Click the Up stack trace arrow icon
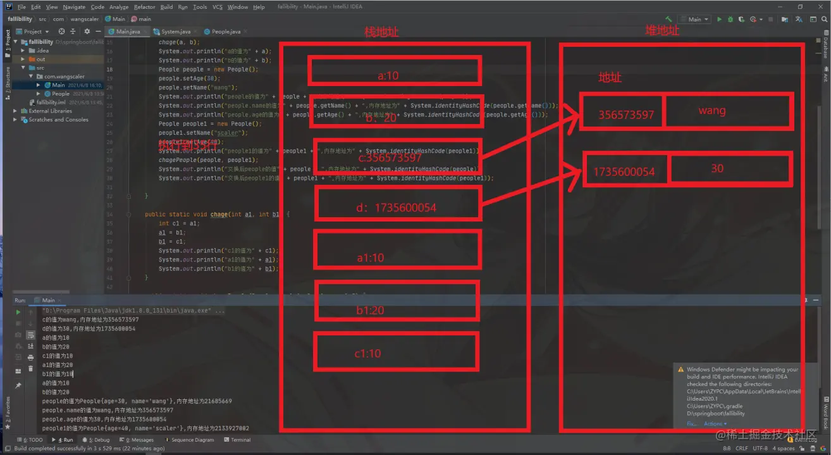 pos(31,312)
